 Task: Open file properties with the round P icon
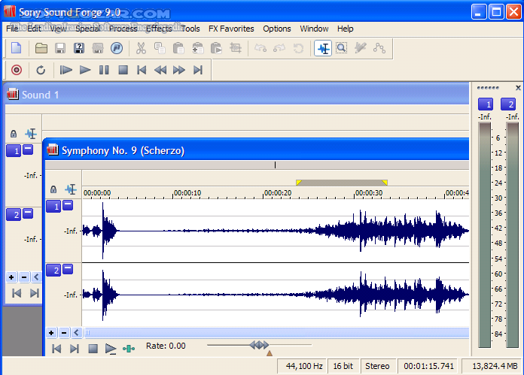(x=116, y=48)
